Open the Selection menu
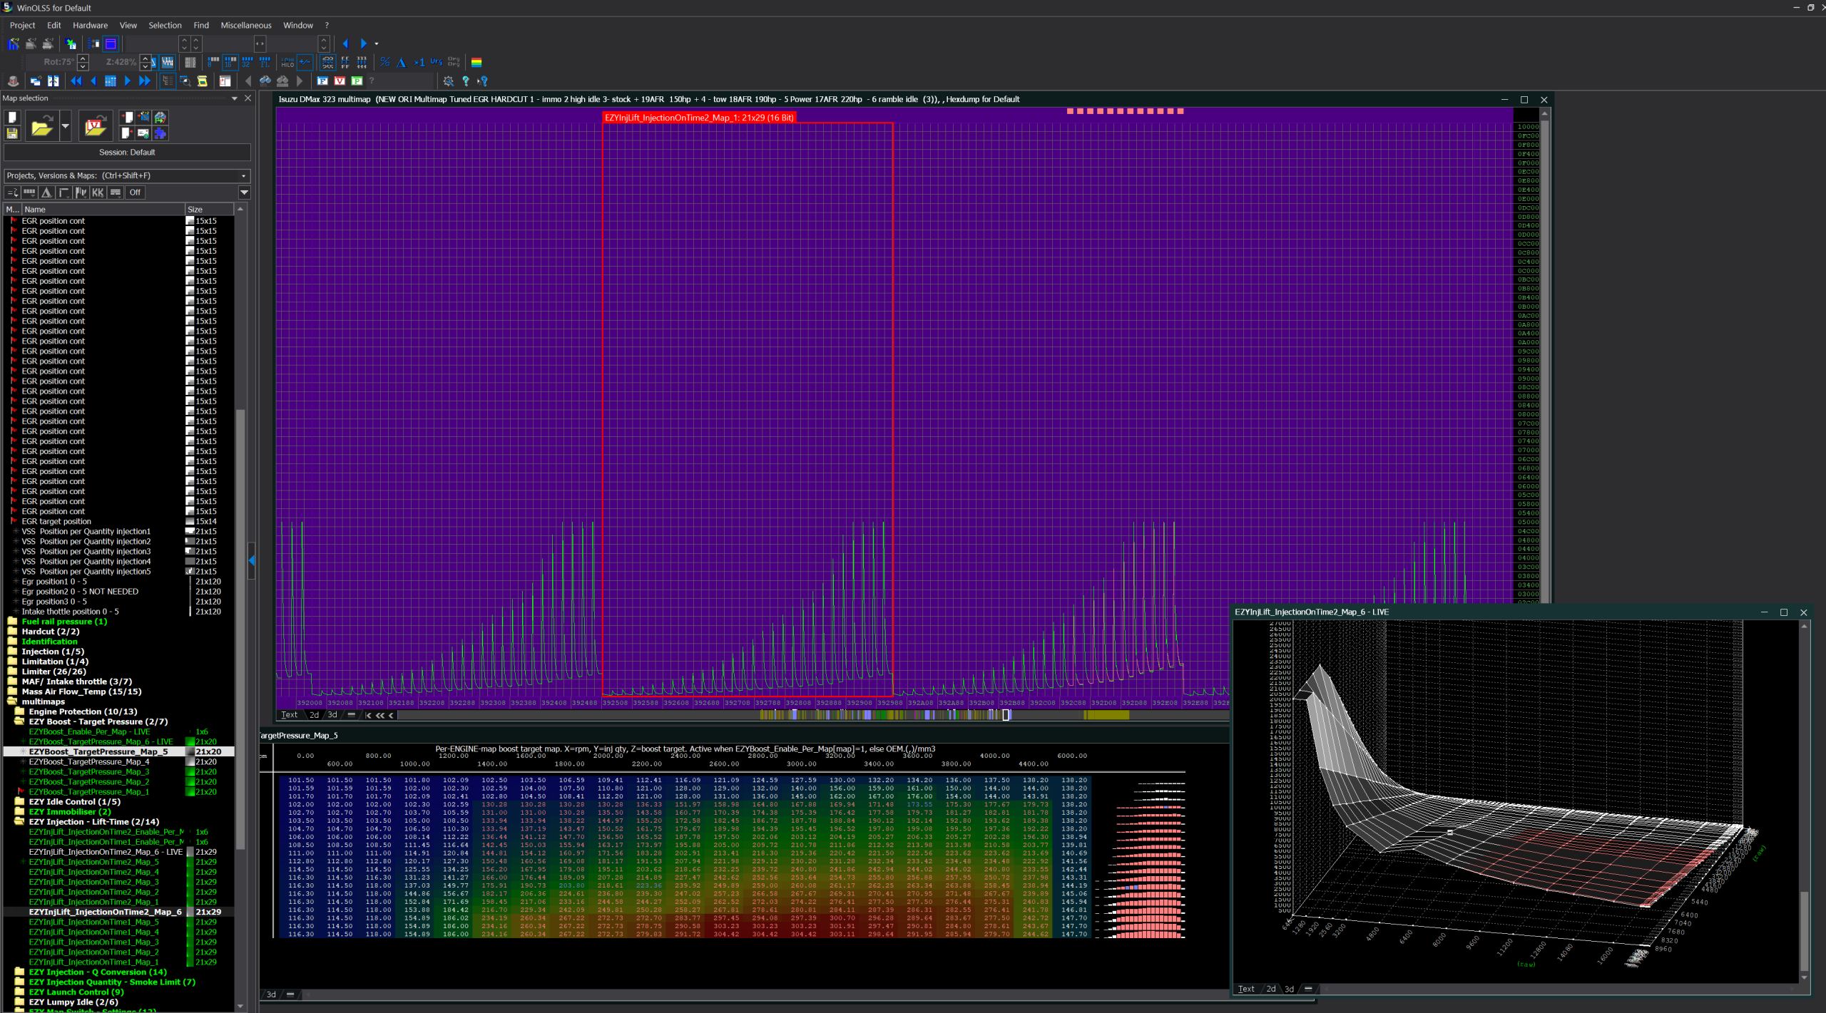1826x1013 pixels. click(x=165, y=26)
